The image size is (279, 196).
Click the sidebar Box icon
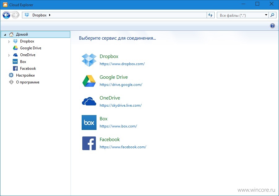click(x=15, y=61)
